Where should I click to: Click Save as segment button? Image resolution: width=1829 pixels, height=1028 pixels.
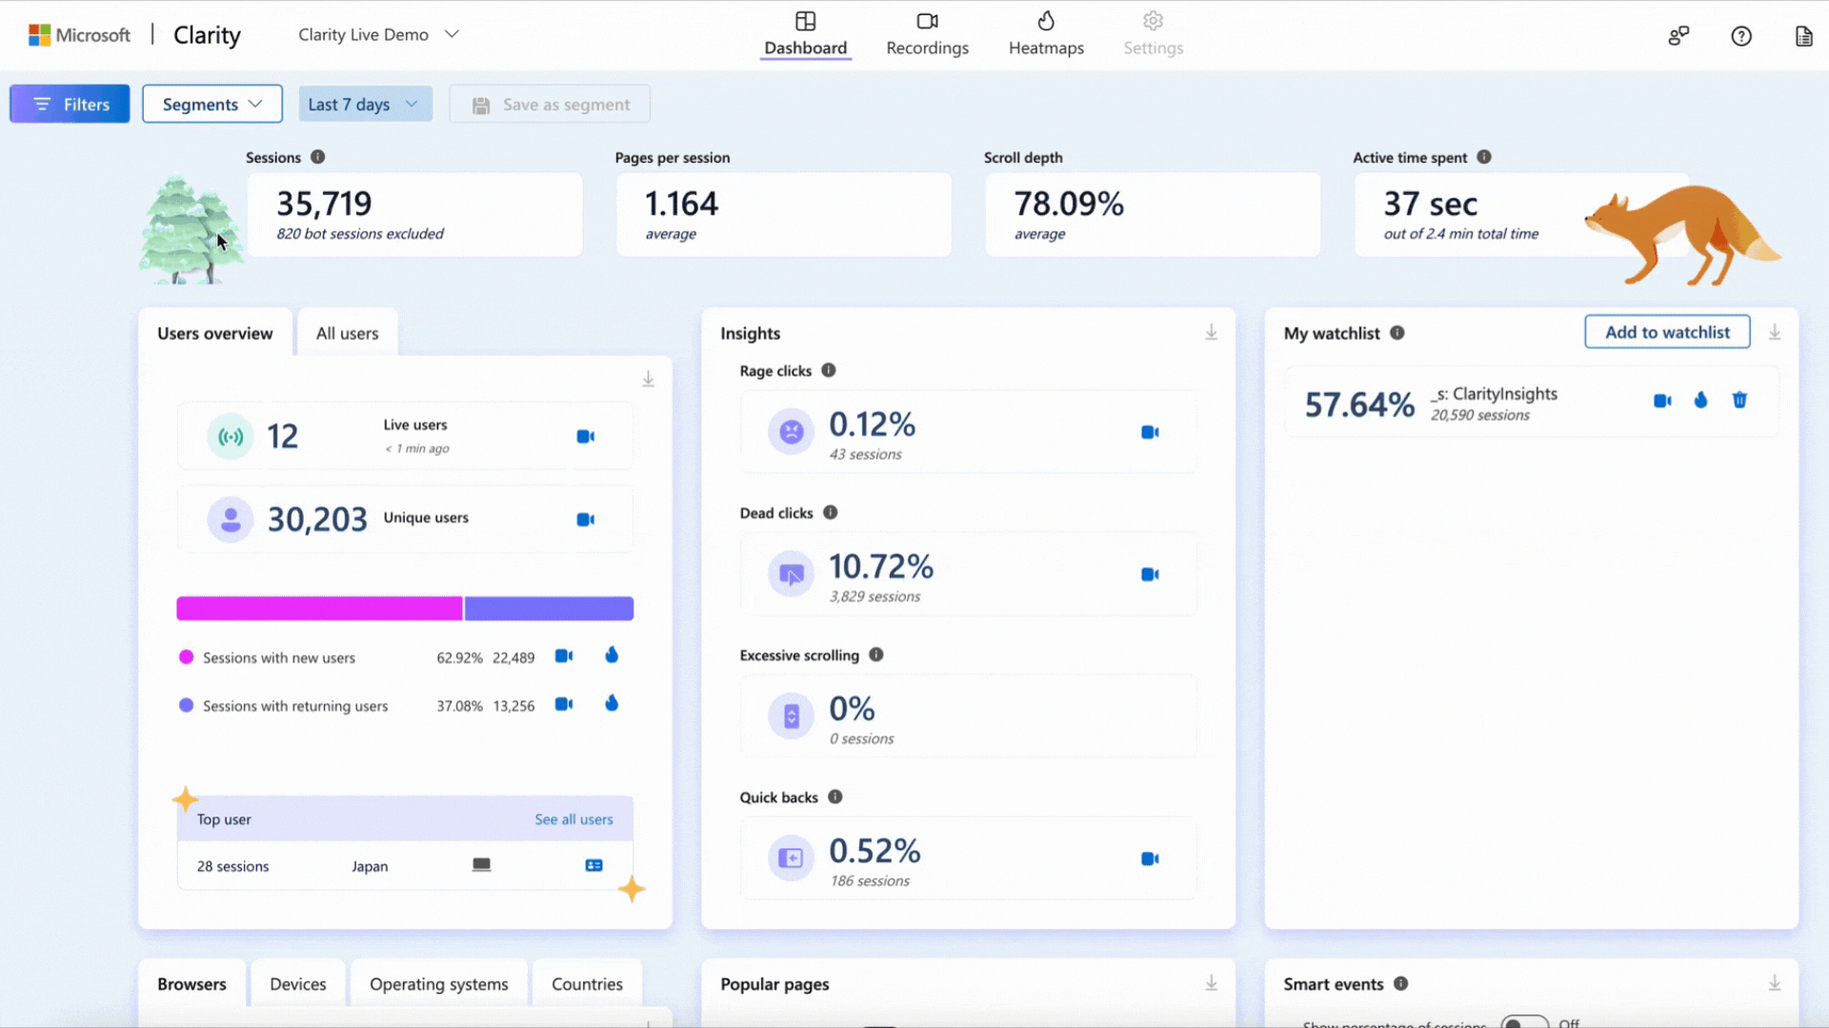550,104
